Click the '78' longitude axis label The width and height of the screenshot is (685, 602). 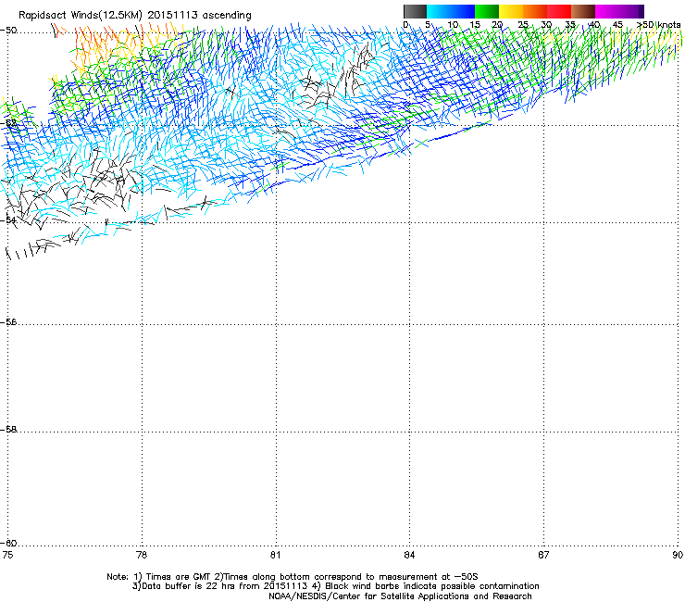141,555
